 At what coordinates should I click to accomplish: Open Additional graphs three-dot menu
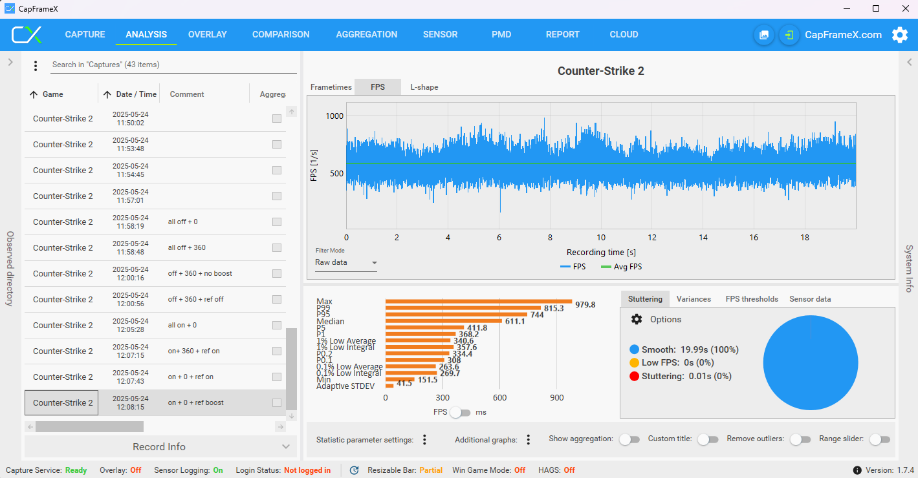[x=528, y=439]
